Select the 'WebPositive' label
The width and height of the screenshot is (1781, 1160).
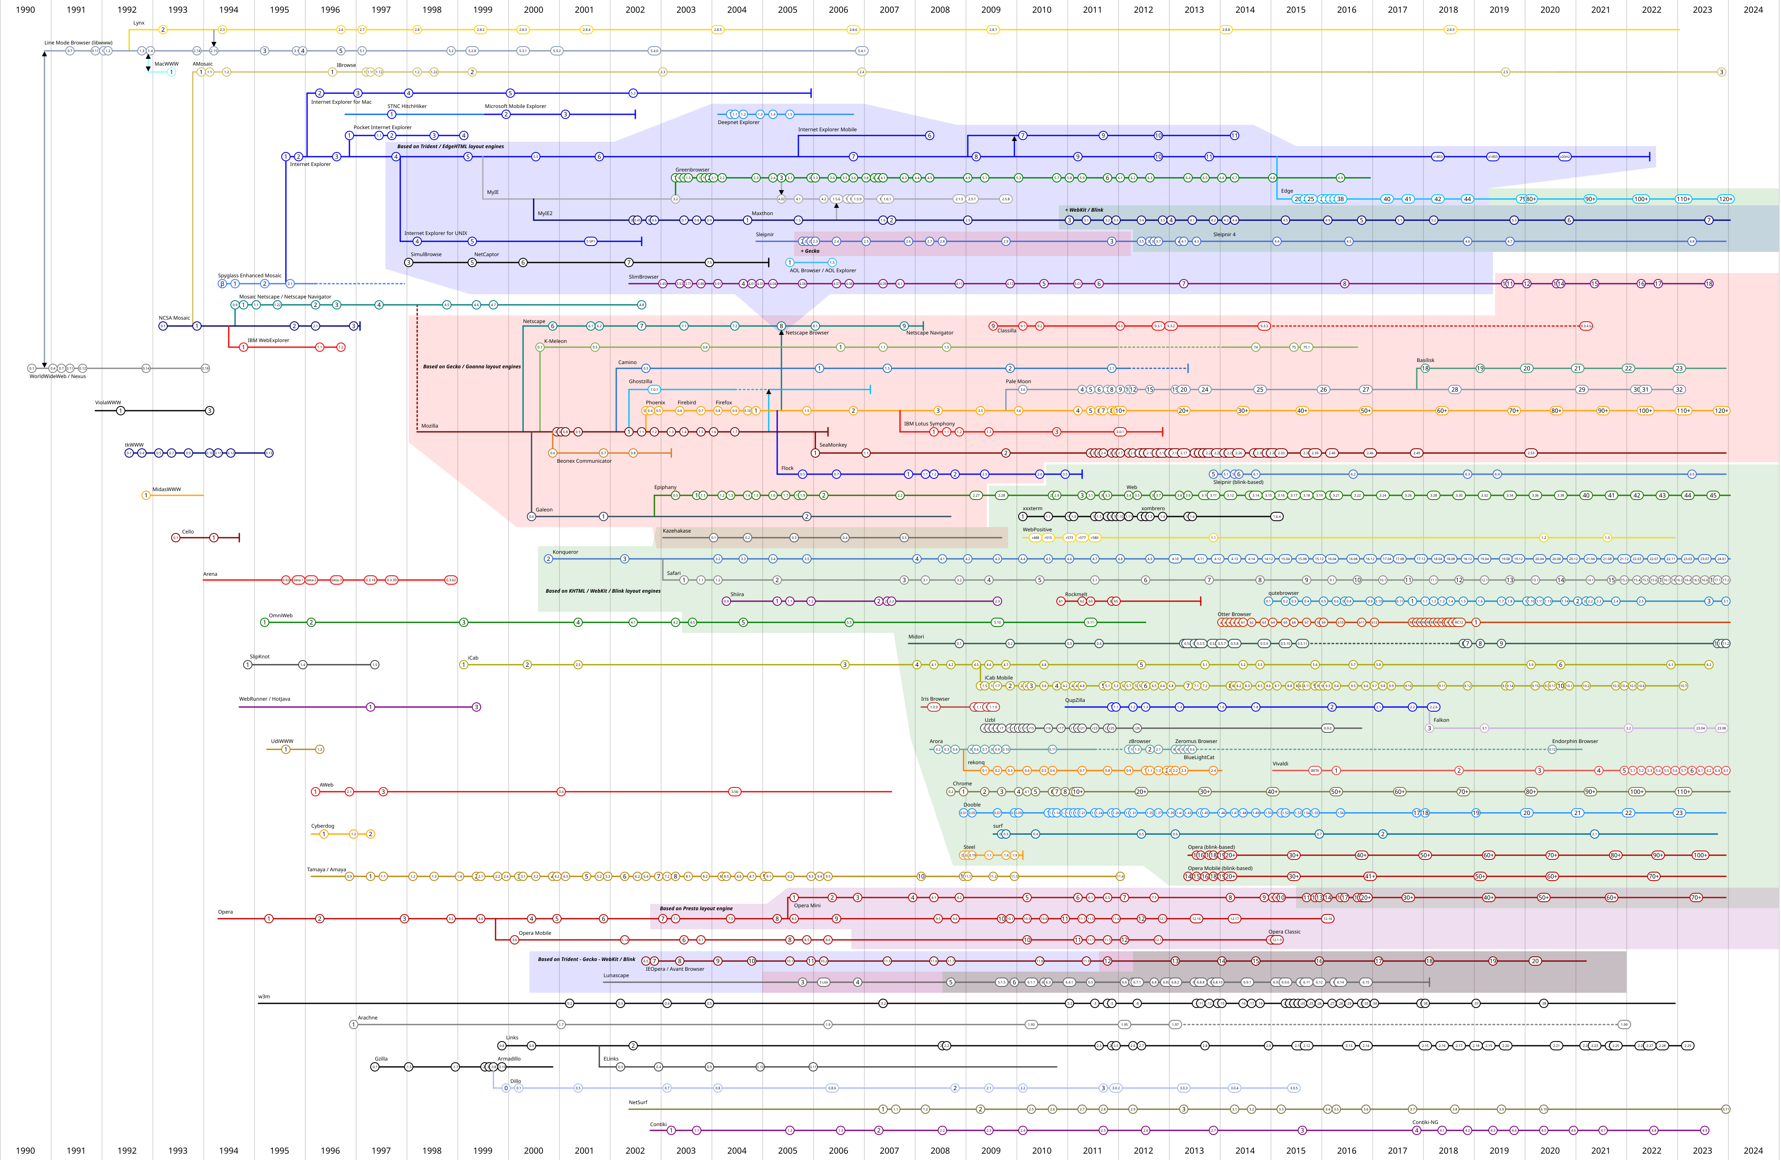[x=1036, y=530]
